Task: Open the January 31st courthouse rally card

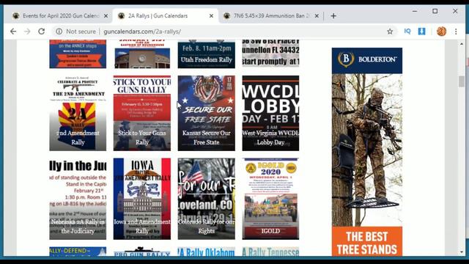Action: [142, 54]
